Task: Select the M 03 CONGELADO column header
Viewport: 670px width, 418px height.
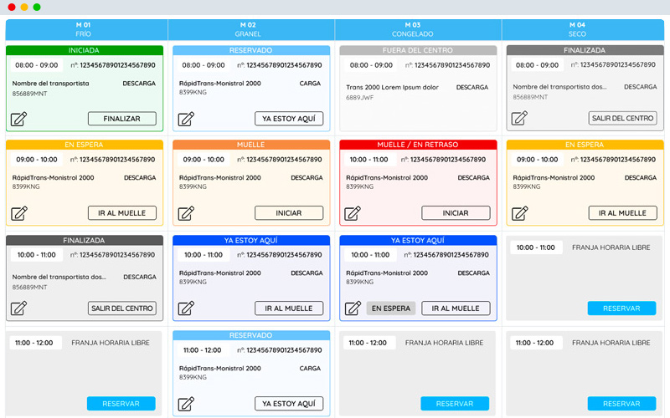Action: [x=418, y=29]
